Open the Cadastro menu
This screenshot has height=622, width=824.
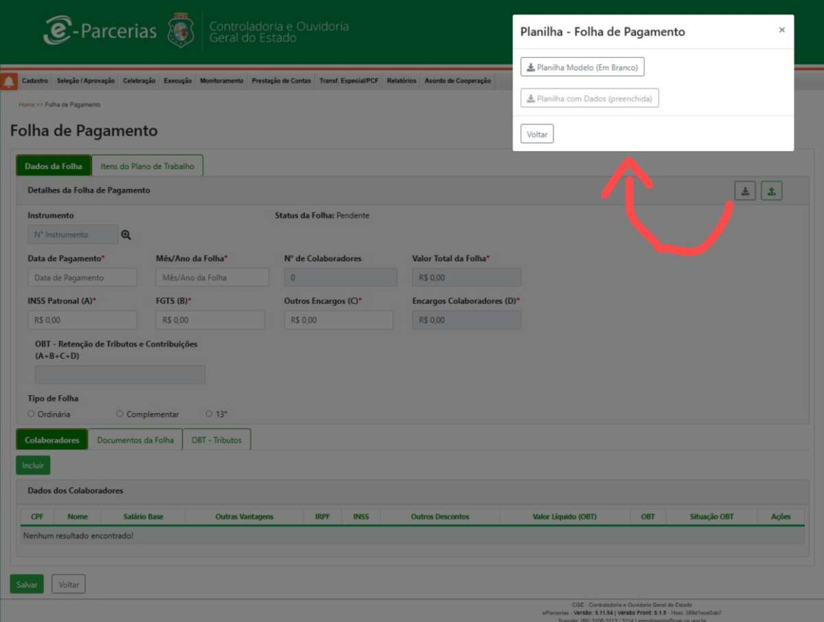(x=35, y=81)
